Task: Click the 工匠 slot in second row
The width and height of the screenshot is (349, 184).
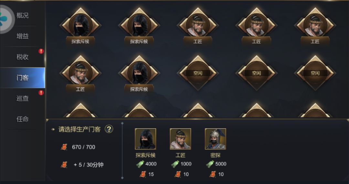Action: click(80, 73)
